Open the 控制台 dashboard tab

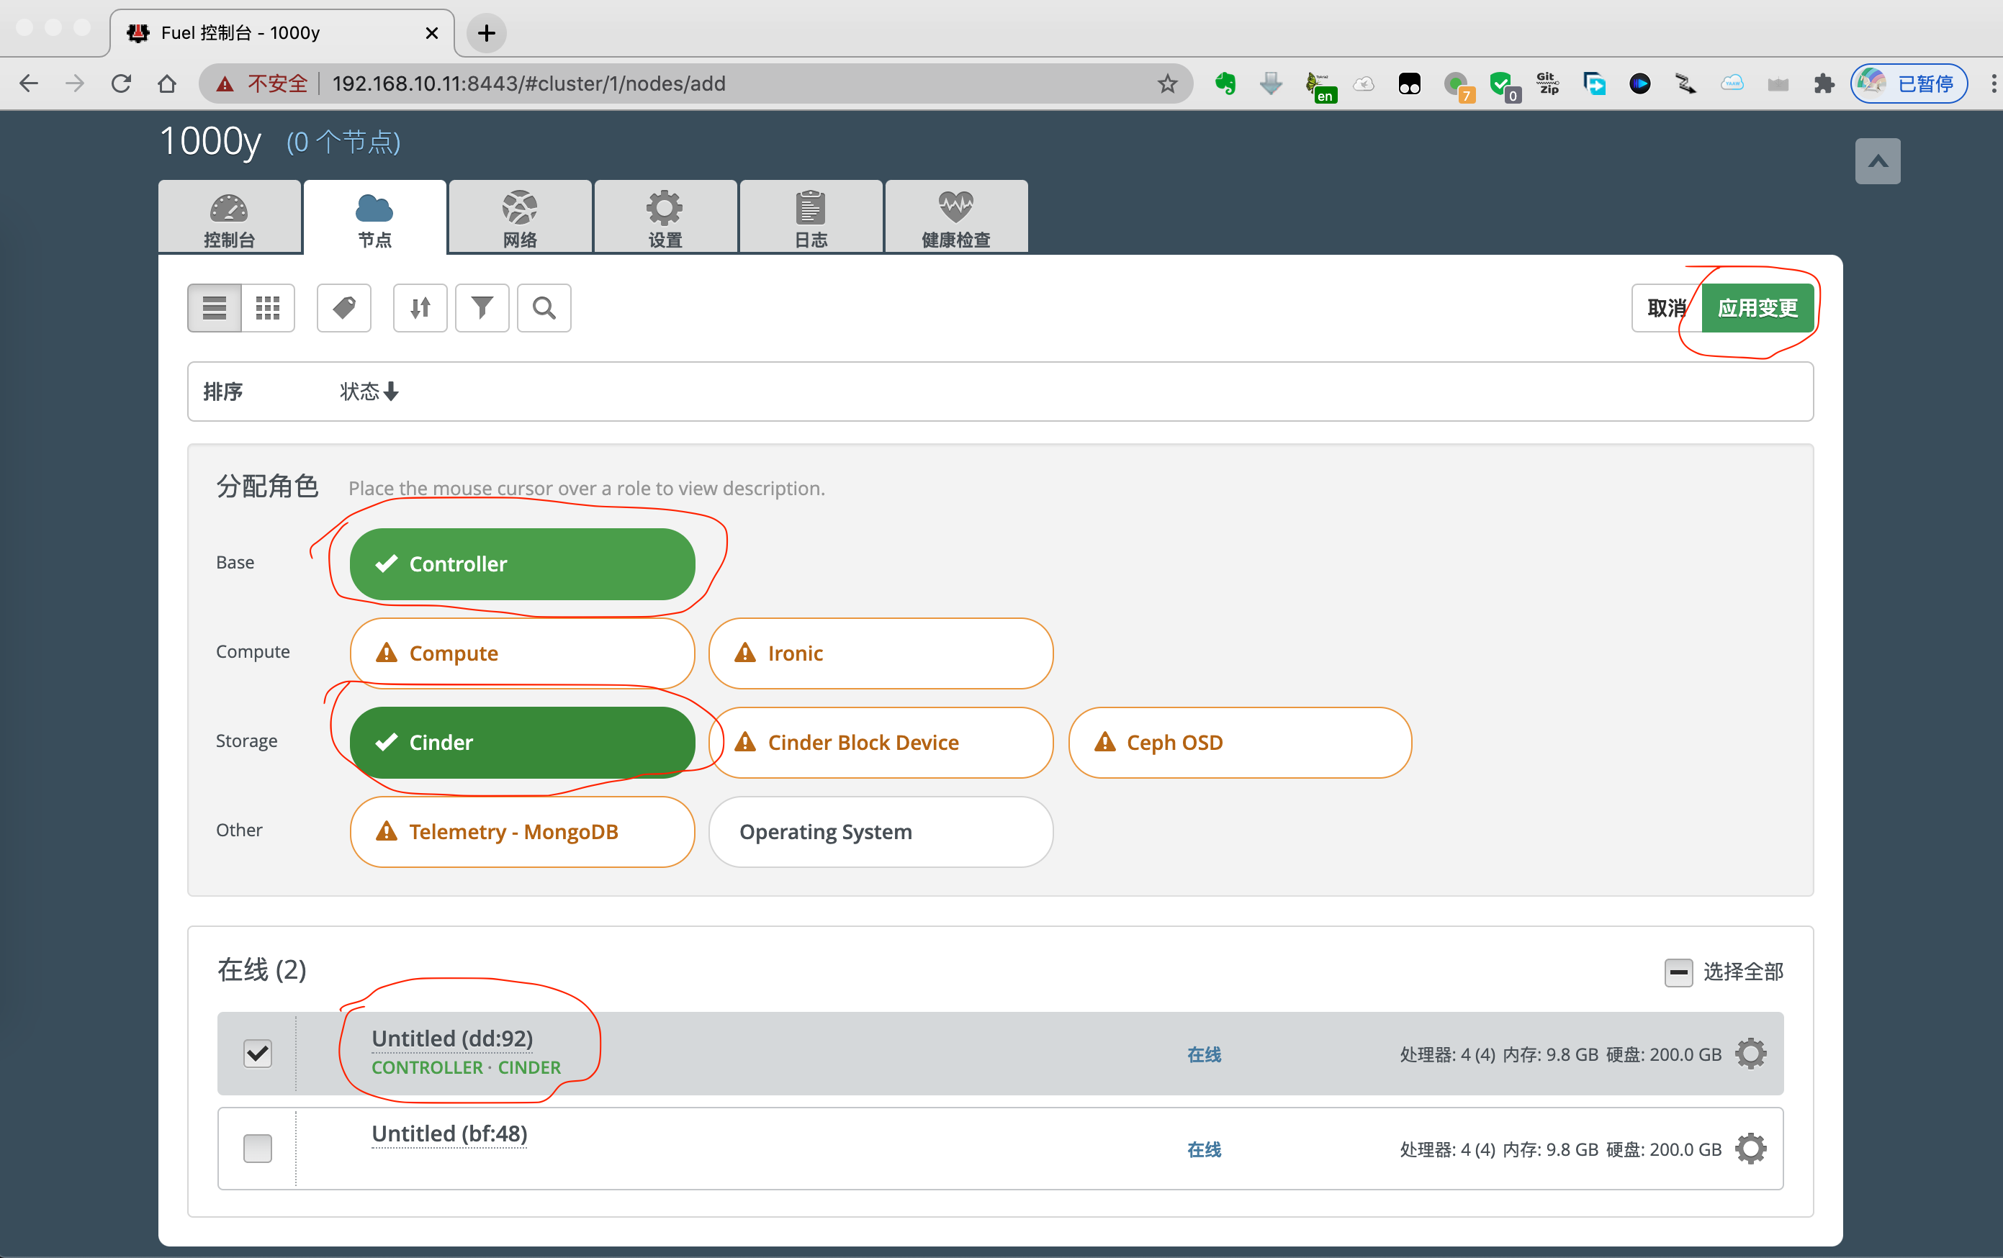point(230,217)
